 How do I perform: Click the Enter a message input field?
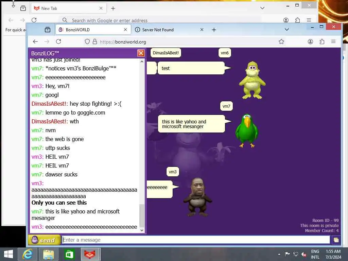point(196,240)
